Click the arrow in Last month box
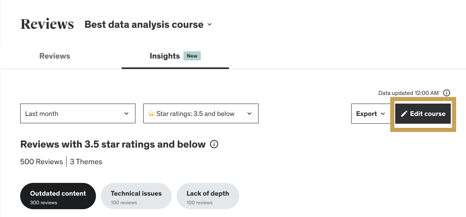Viewport: 466px width, 217px height. [x=126, y=114]
